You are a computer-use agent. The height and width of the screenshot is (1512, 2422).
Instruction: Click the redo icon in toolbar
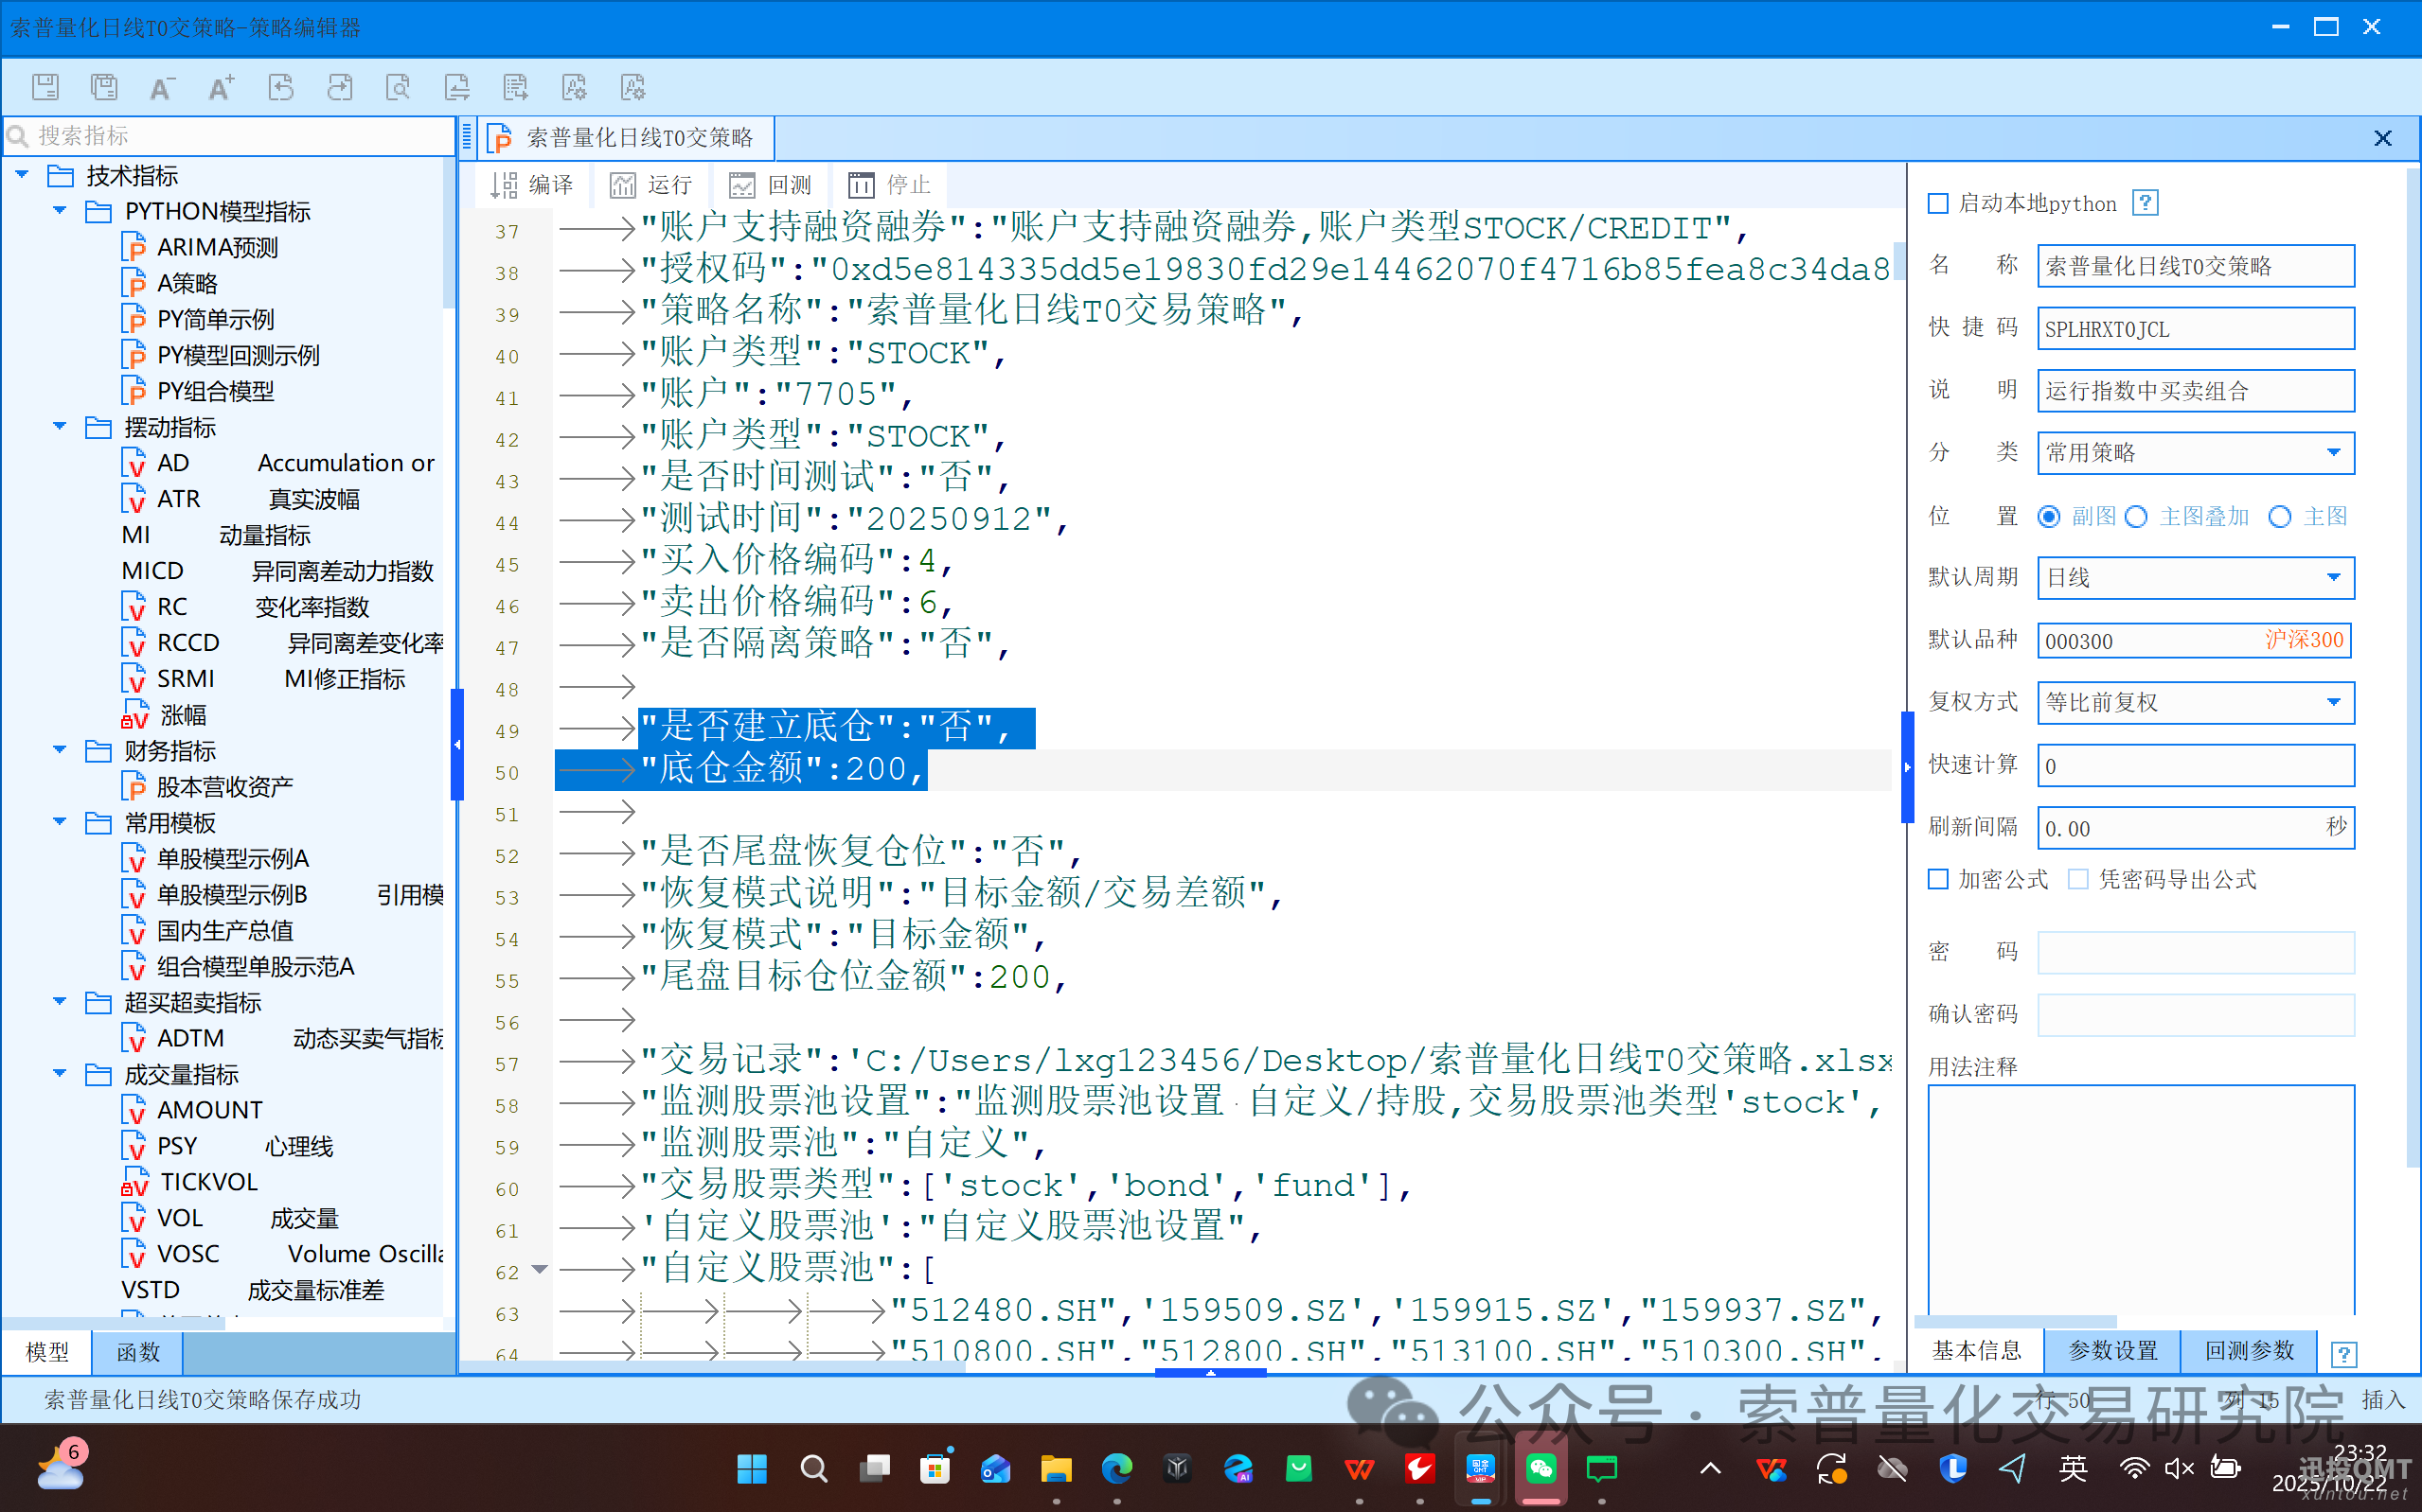[340, 87]
